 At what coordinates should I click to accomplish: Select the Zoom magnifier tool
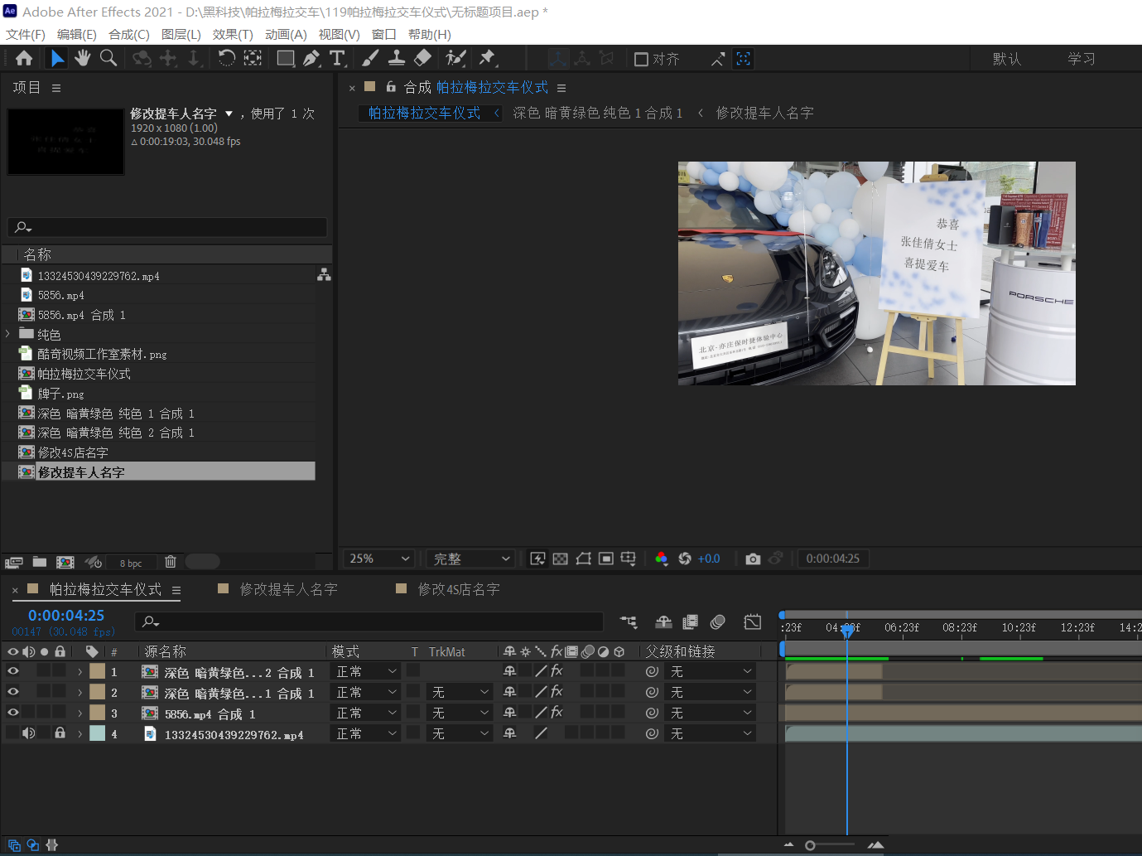(108, 58)
